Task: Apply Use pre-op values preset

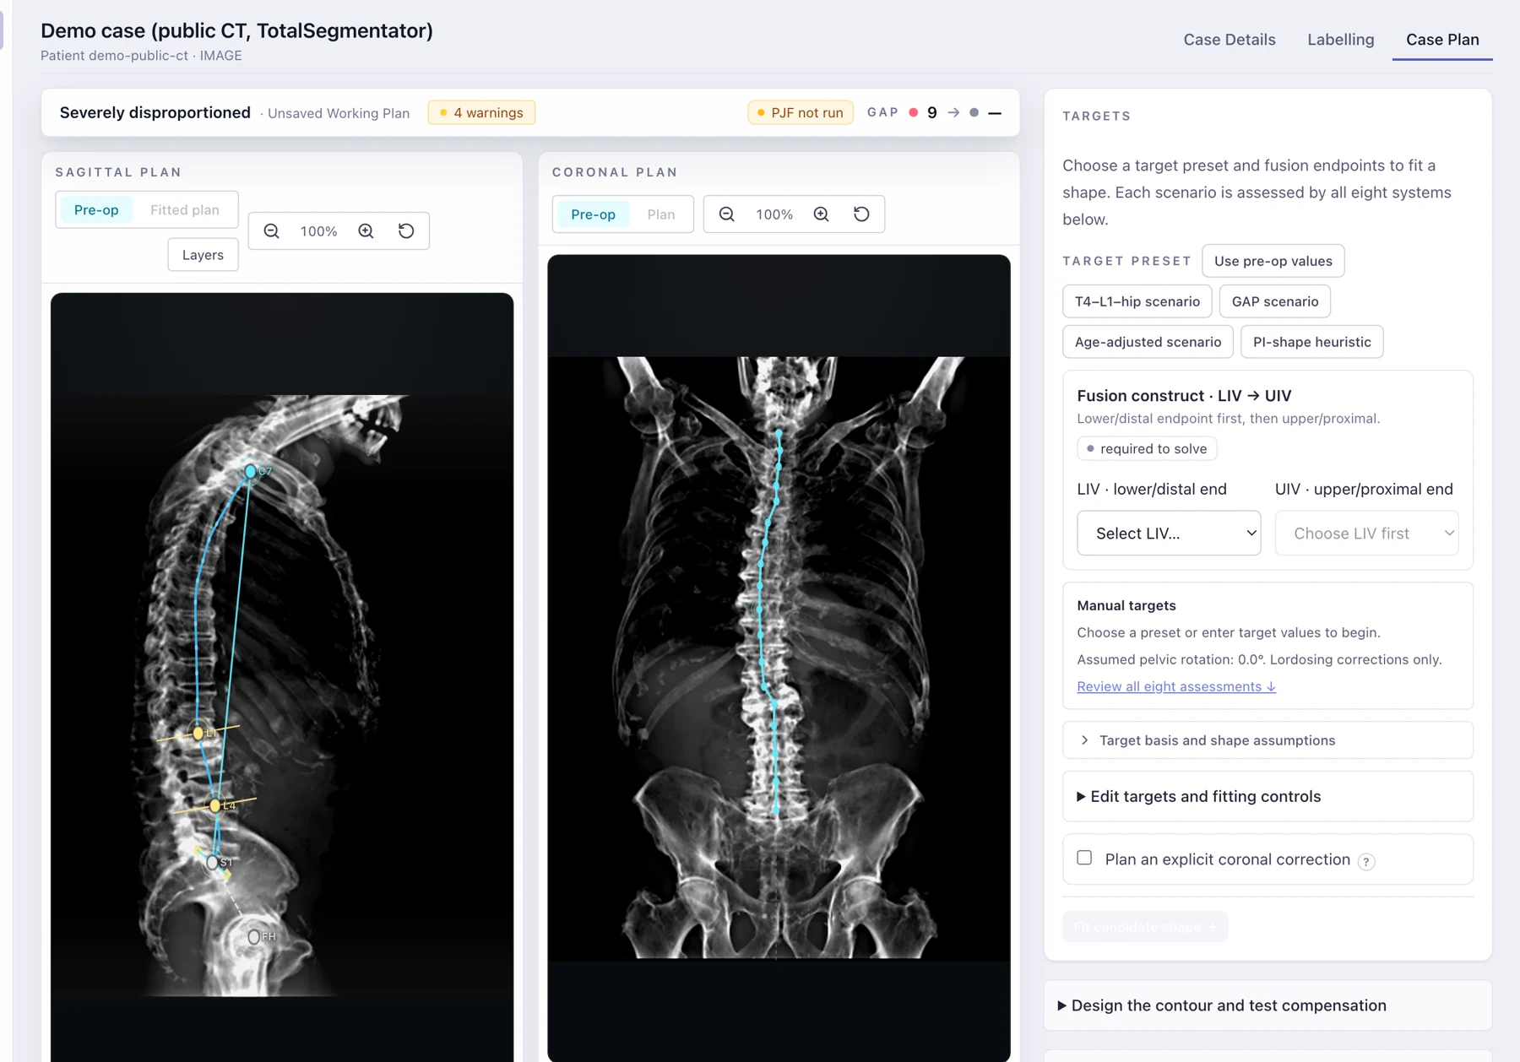Action: pos(1273,261)
